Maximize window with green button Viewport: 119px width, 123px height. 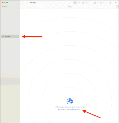click(7, 3)
